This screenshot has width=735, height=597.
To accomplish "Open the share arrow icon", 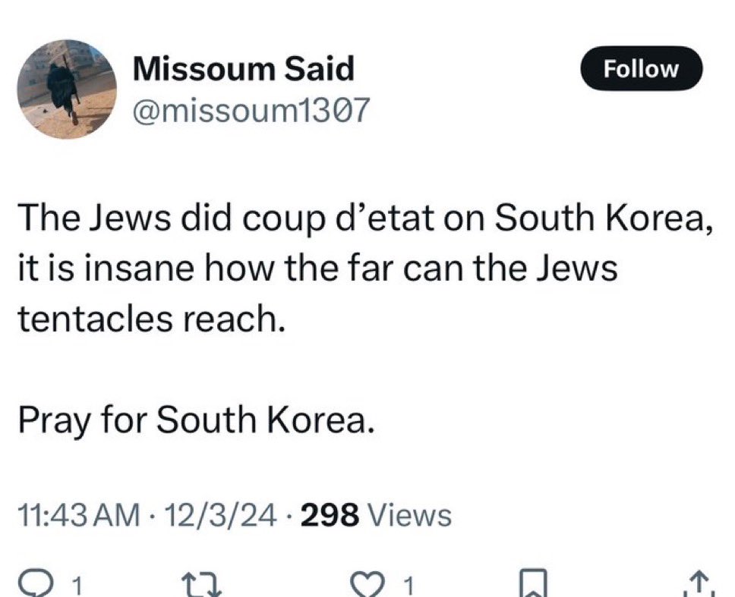I will pos(700,583).
